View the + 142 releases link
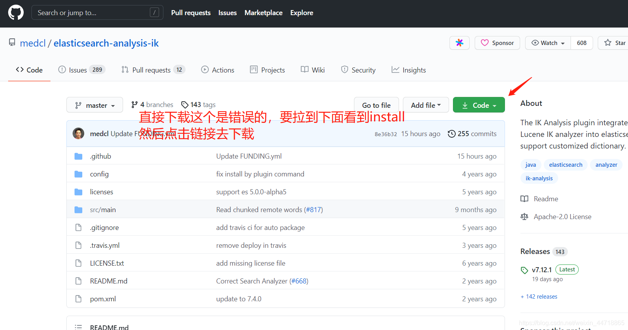The image size is (628, 330). coord(539,297)
